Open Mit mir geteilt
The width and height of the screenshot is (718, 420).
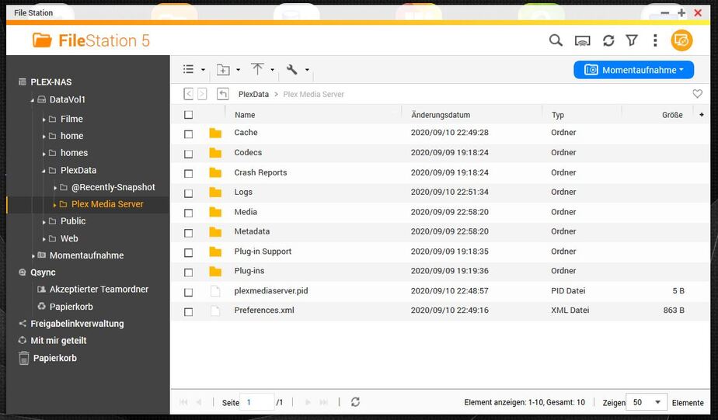click(58, 340)
